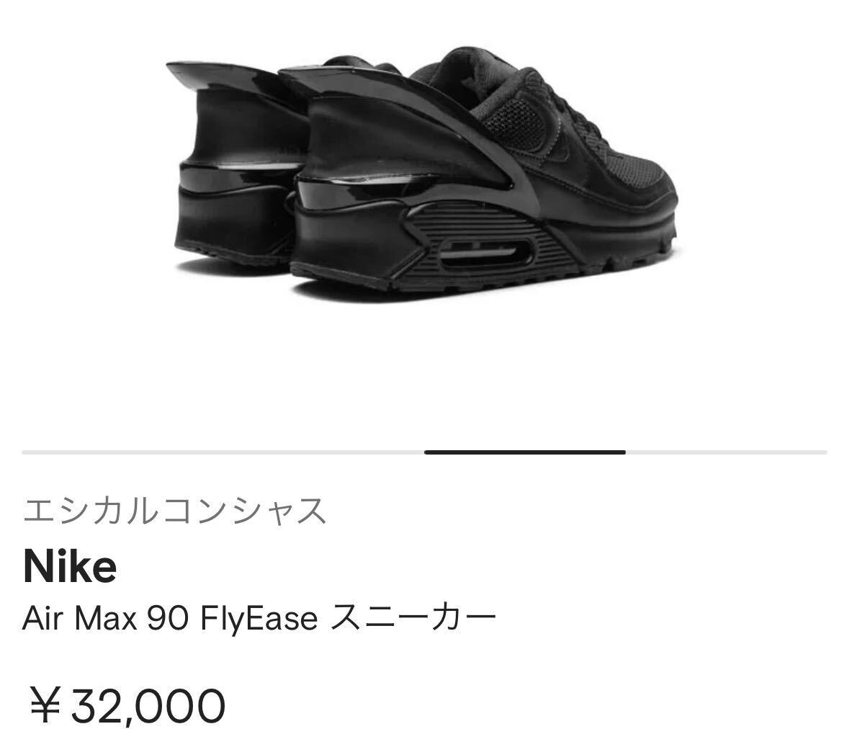The height and width of the screenshot is (729, 849).
Task: Click the dark active segment of the image carousel bar
Action: 525,452
